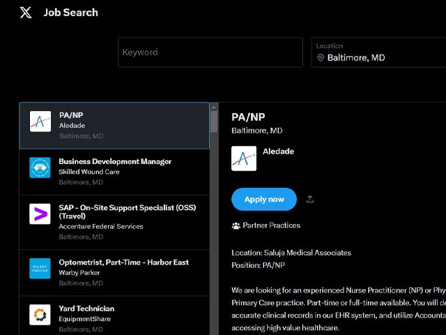Click the Aledade logo in details pane
This screenshot has height=335, width=446.
tap(244, 158)
